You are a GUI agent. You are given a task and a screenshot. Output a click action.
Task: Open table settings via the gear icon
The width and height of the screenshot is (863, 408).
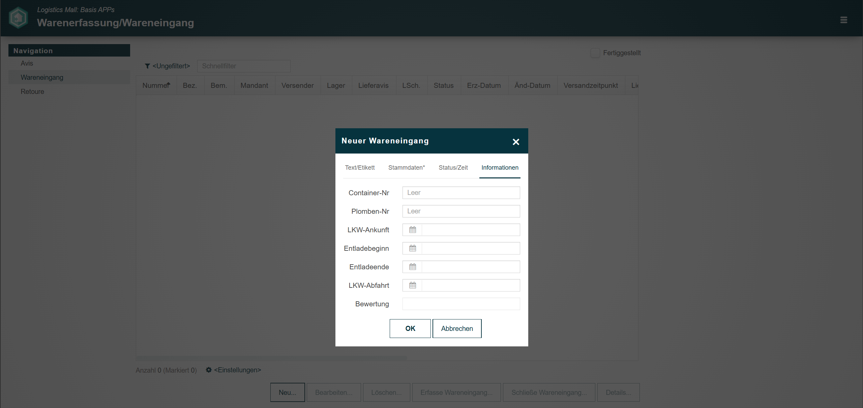click(x=208, y=370)
